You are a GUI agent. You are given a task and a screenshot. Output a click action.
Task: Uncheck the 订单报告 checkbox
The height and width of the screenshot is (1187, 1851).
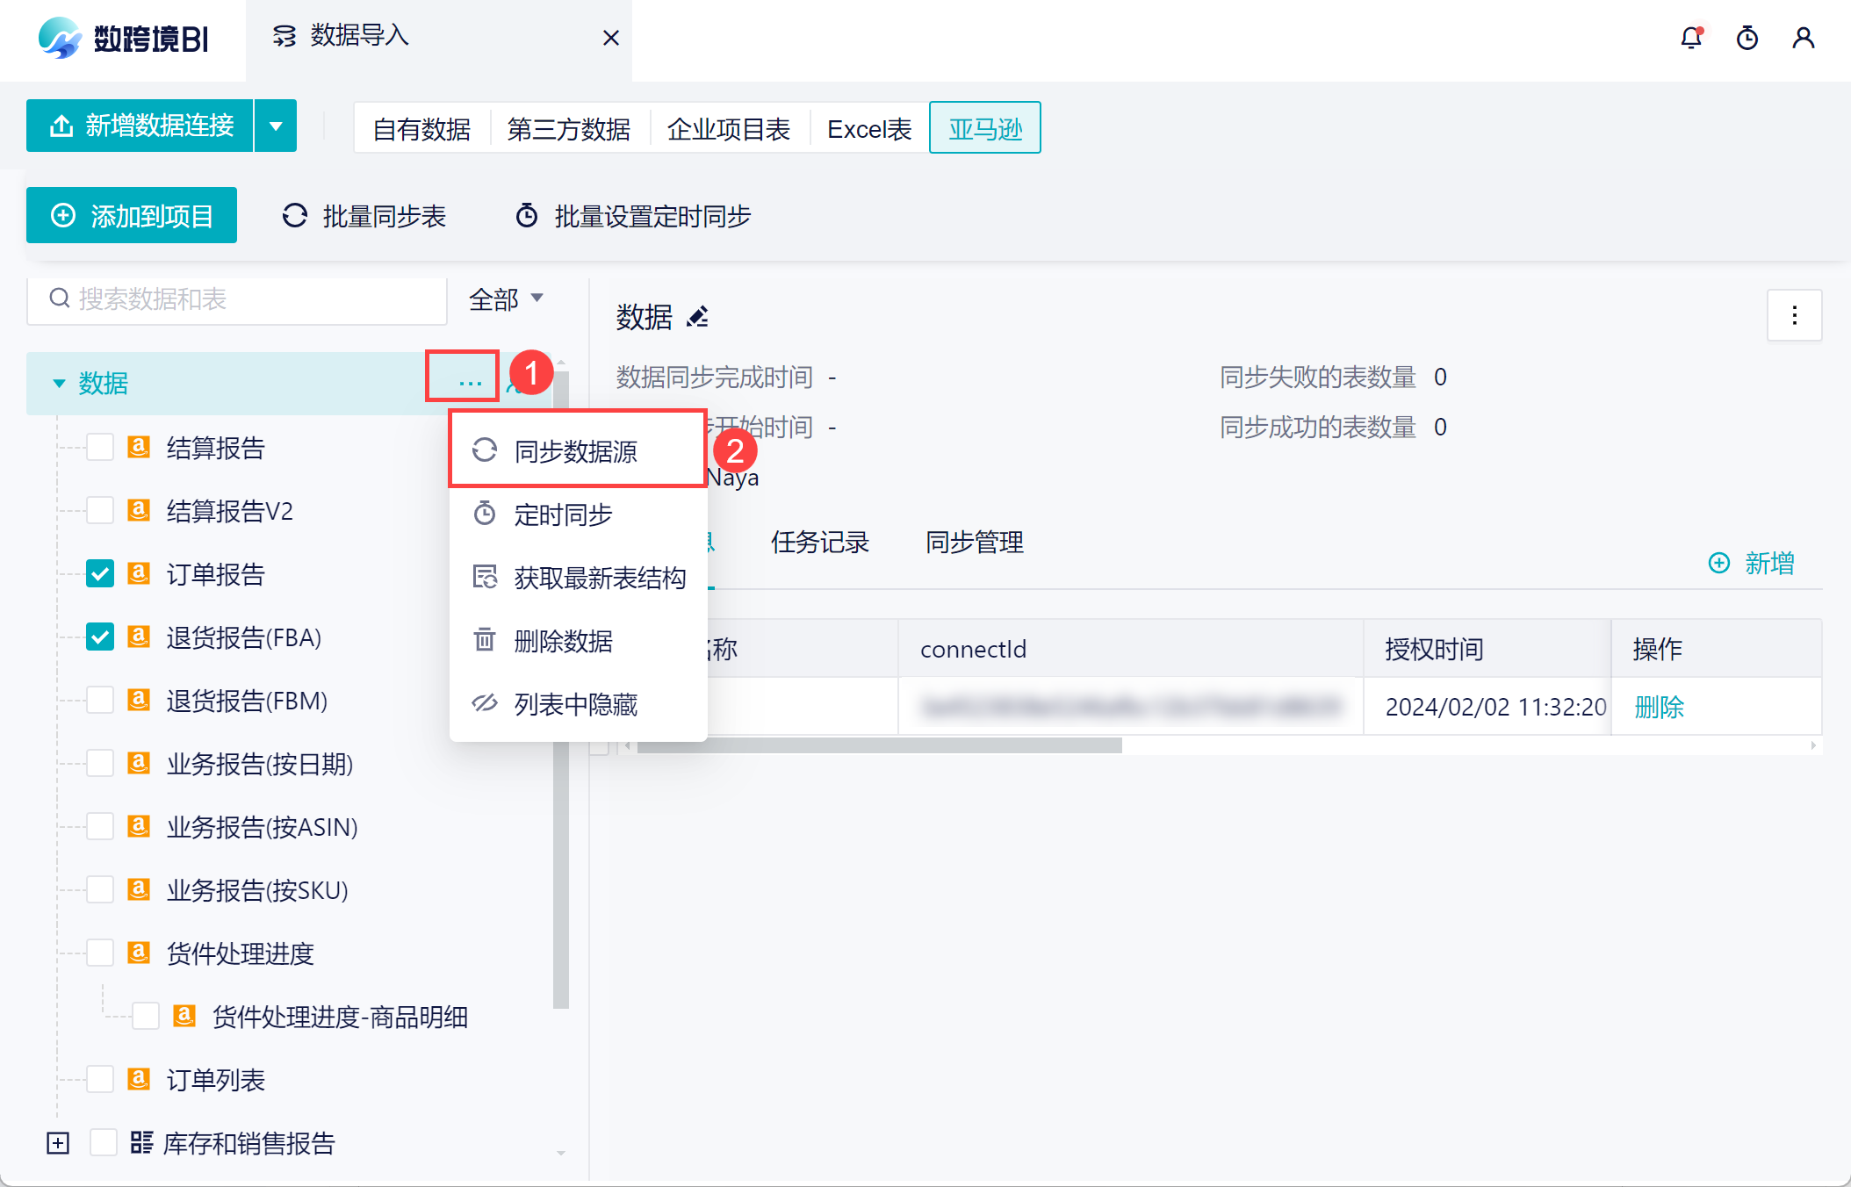coord(100,574)
